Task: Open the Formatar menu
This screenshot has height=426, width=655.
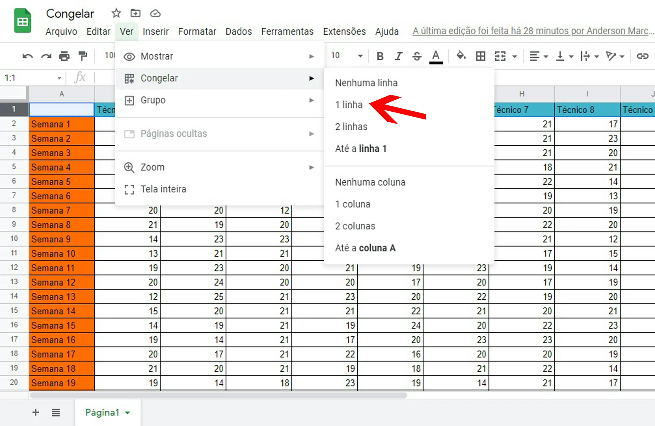Action: pos(197,31)
